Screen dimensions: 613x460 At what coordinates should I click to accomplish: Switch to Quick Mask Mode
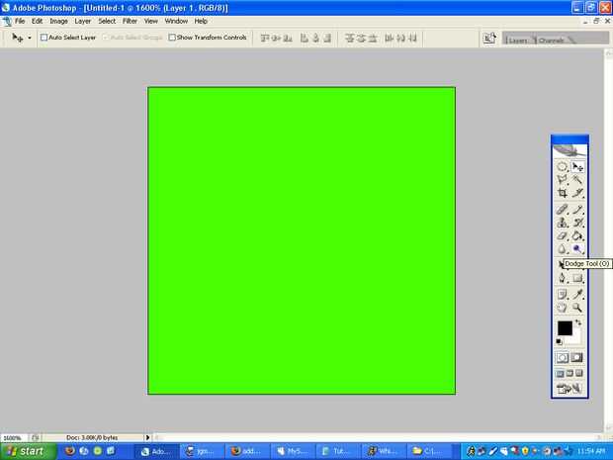(577, 357)
